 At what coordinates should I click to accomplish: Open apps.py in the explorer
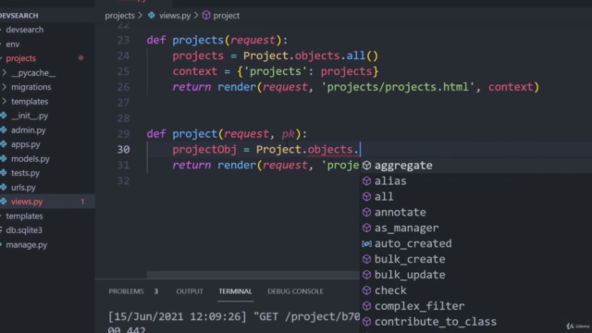[25, 144]
